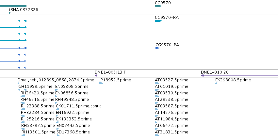Select the RH13501.5prime EST glyph
Image resolution: width=278 pixels, height=137 pixels.
(x=23, y=135)
